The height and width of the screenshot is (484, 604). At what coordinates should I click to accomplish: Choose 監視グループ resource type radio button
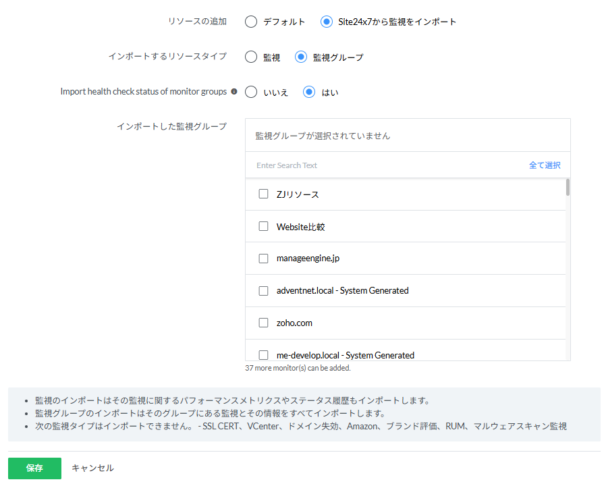click(301, 57)
